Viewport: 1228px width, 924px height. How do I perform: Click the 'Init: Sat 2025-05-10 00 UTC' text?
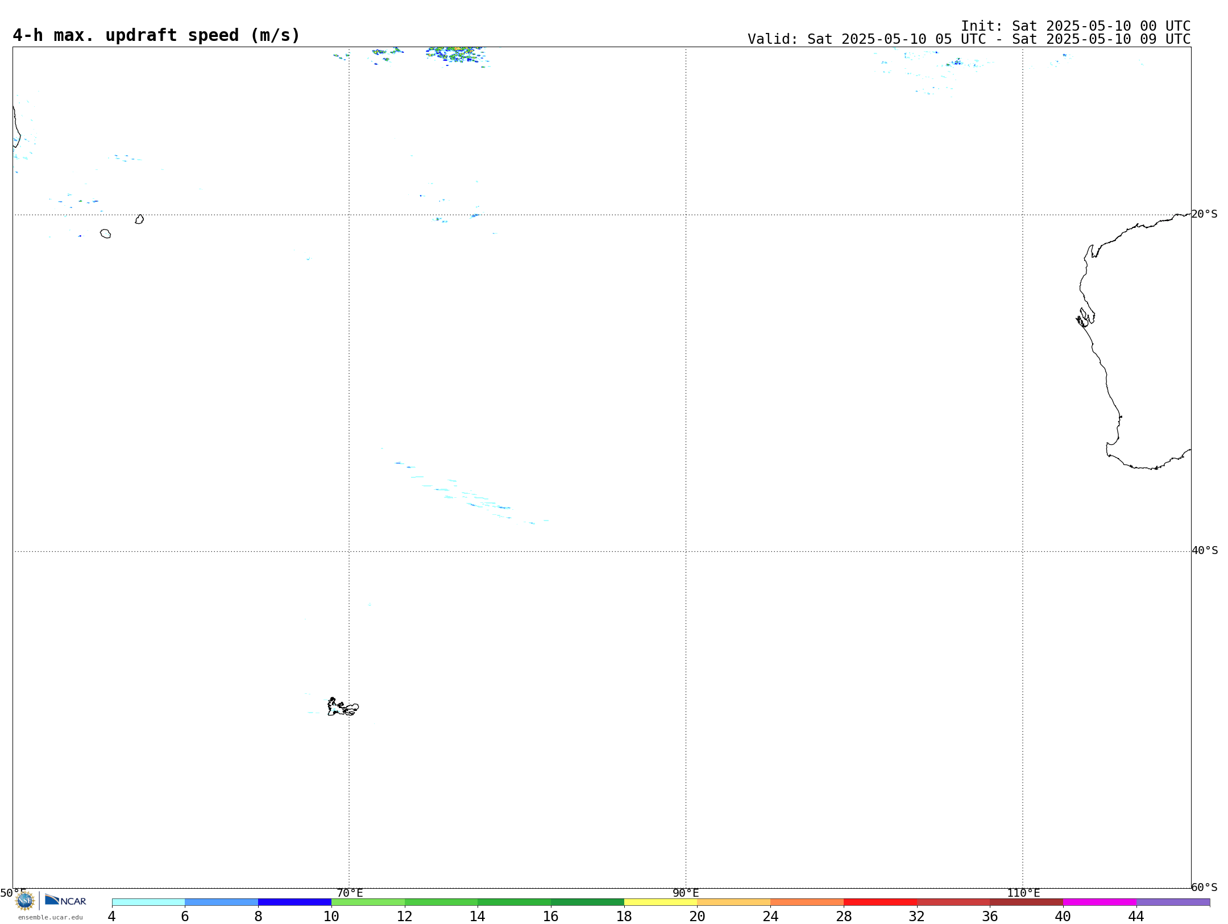(x=1076, y=26)
